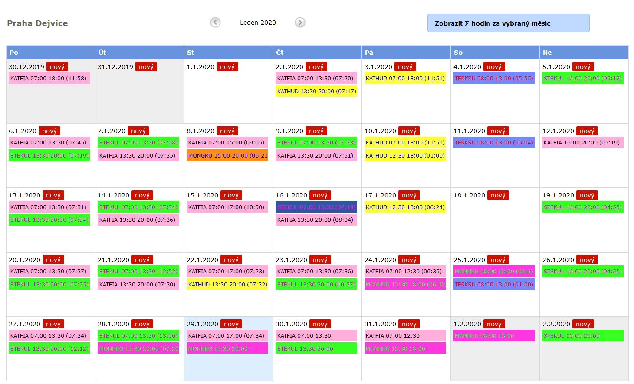This screenshot has width=634, height=384.
Task: Add new entry on 31.12.2019
Action: [x=146, y=67]
